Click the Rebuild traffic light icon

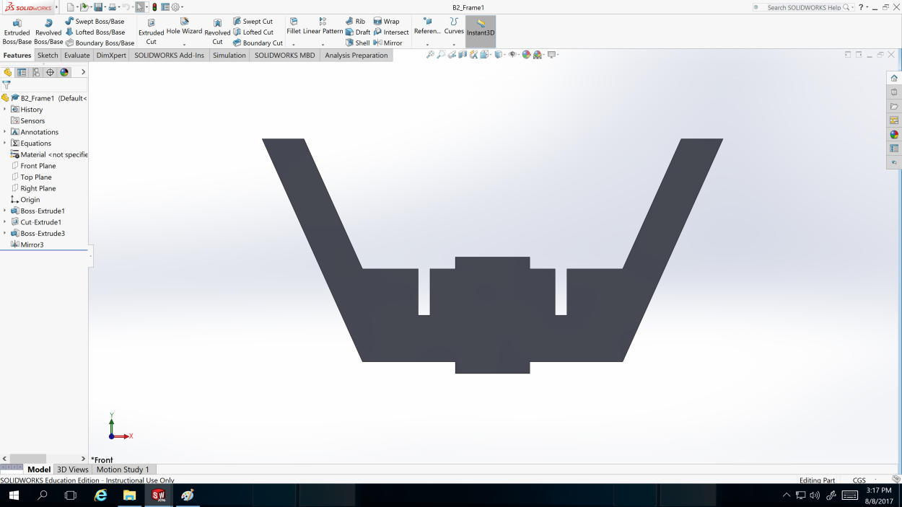[x=154, y=7]
